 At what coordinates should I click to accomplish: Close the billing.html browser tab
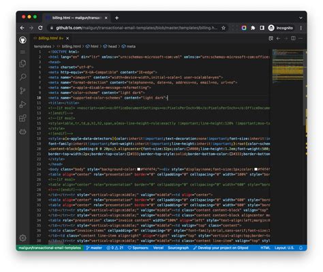pyautogui.click(x=106, y=18)
